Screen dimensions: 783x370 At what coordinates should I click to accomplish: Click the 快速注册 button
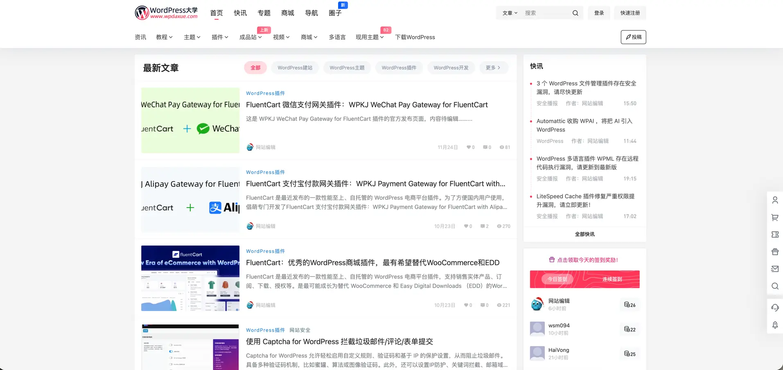click(630, 13)
